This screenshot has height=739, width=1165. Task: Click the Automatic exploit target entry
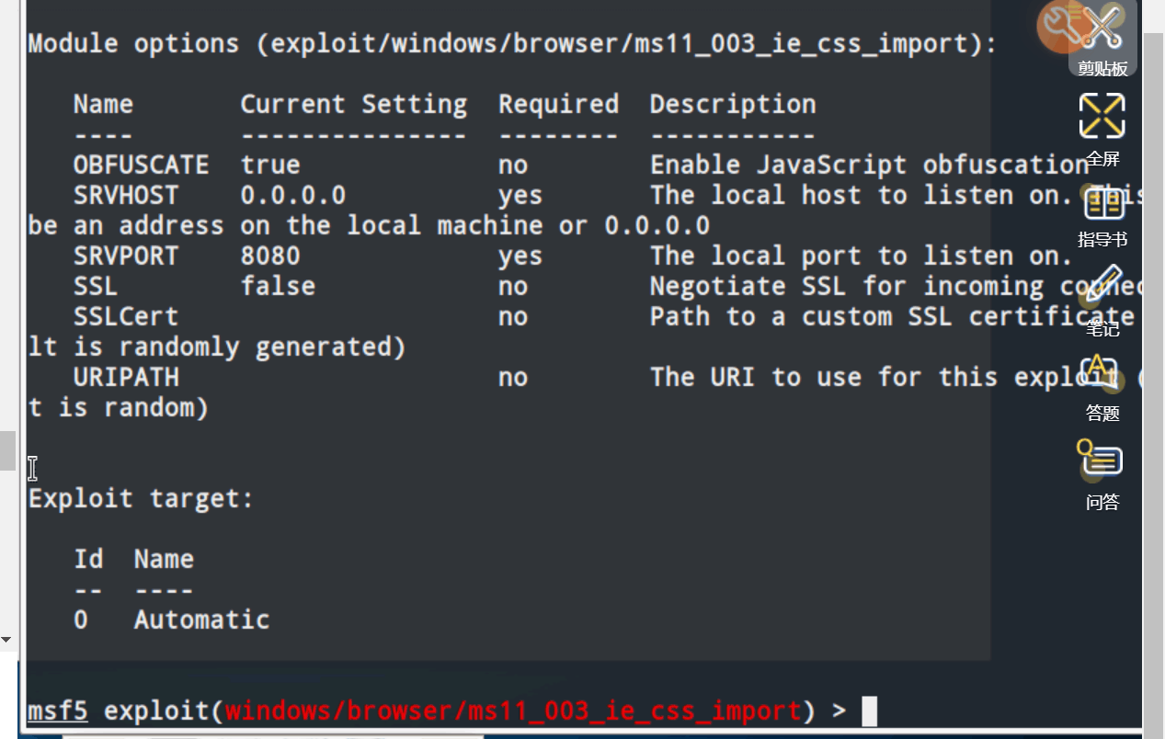(202, 620)
